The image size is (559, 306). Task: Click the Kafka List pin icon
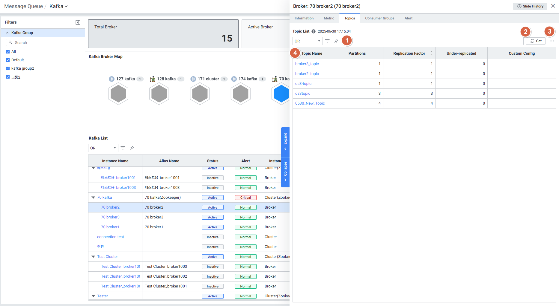[132, 148]
